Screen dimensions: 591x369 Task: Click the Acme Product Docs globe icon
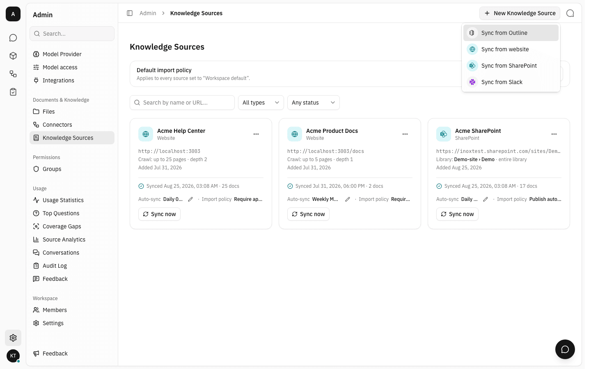[295, 134]
